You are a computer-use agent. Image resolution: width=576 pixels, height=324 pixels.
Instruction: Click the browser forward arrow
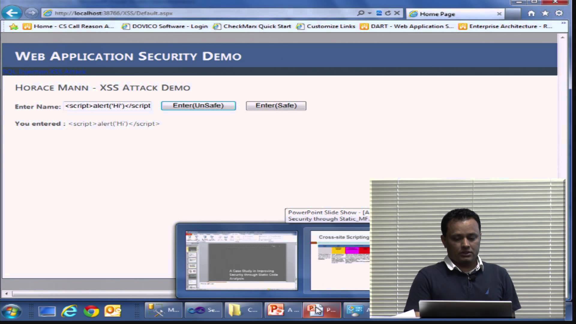coord(31,13)
